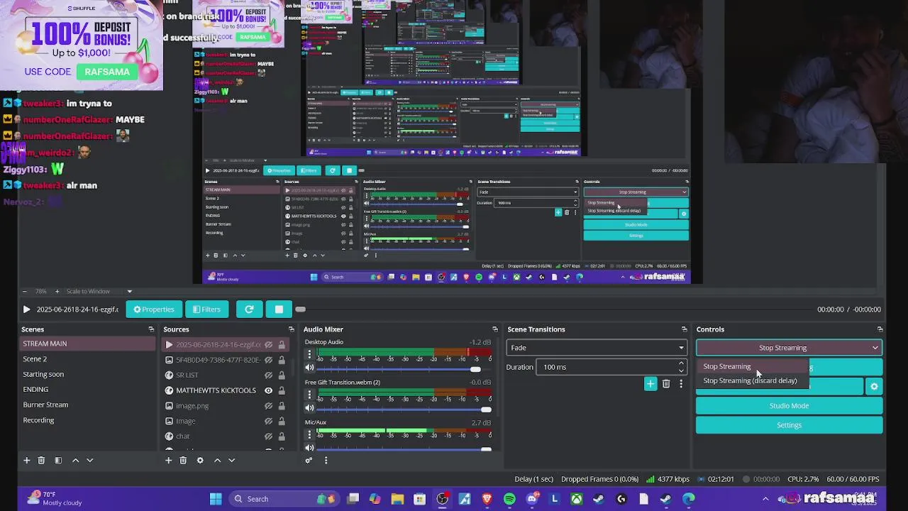908x511 pixels.
Task: Decrease transition duration with down arrow
Action: pyautogui.click(x=681, y=370)
